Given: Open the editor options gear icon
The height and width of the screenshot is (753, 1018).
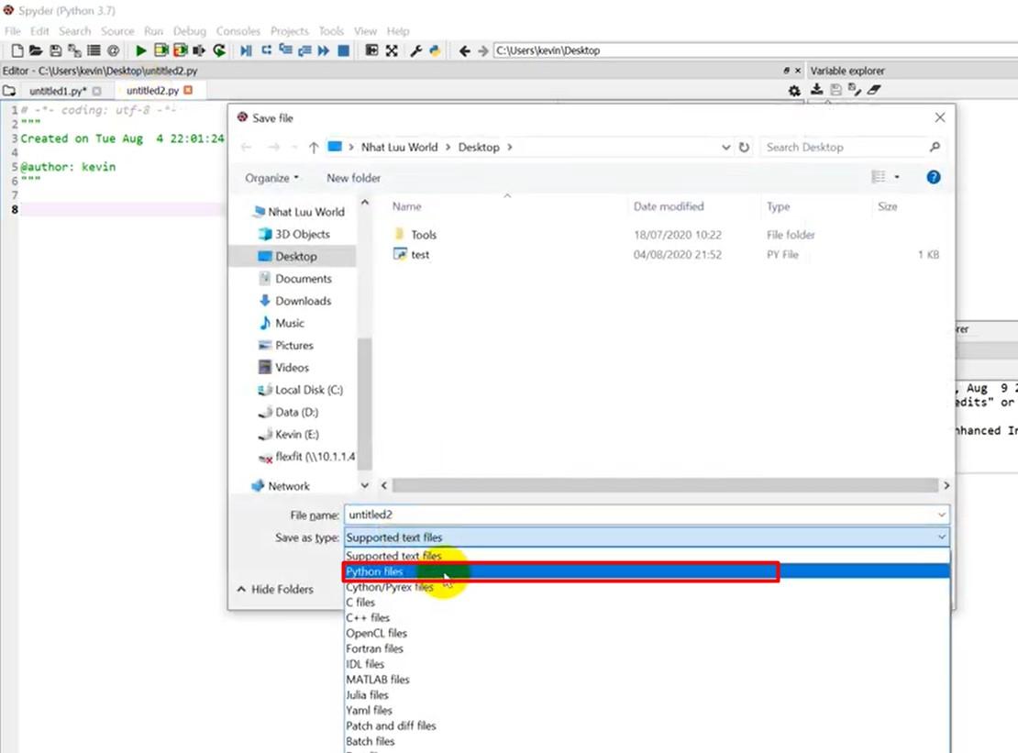Looking at the screenshot, I should [794, 91].
